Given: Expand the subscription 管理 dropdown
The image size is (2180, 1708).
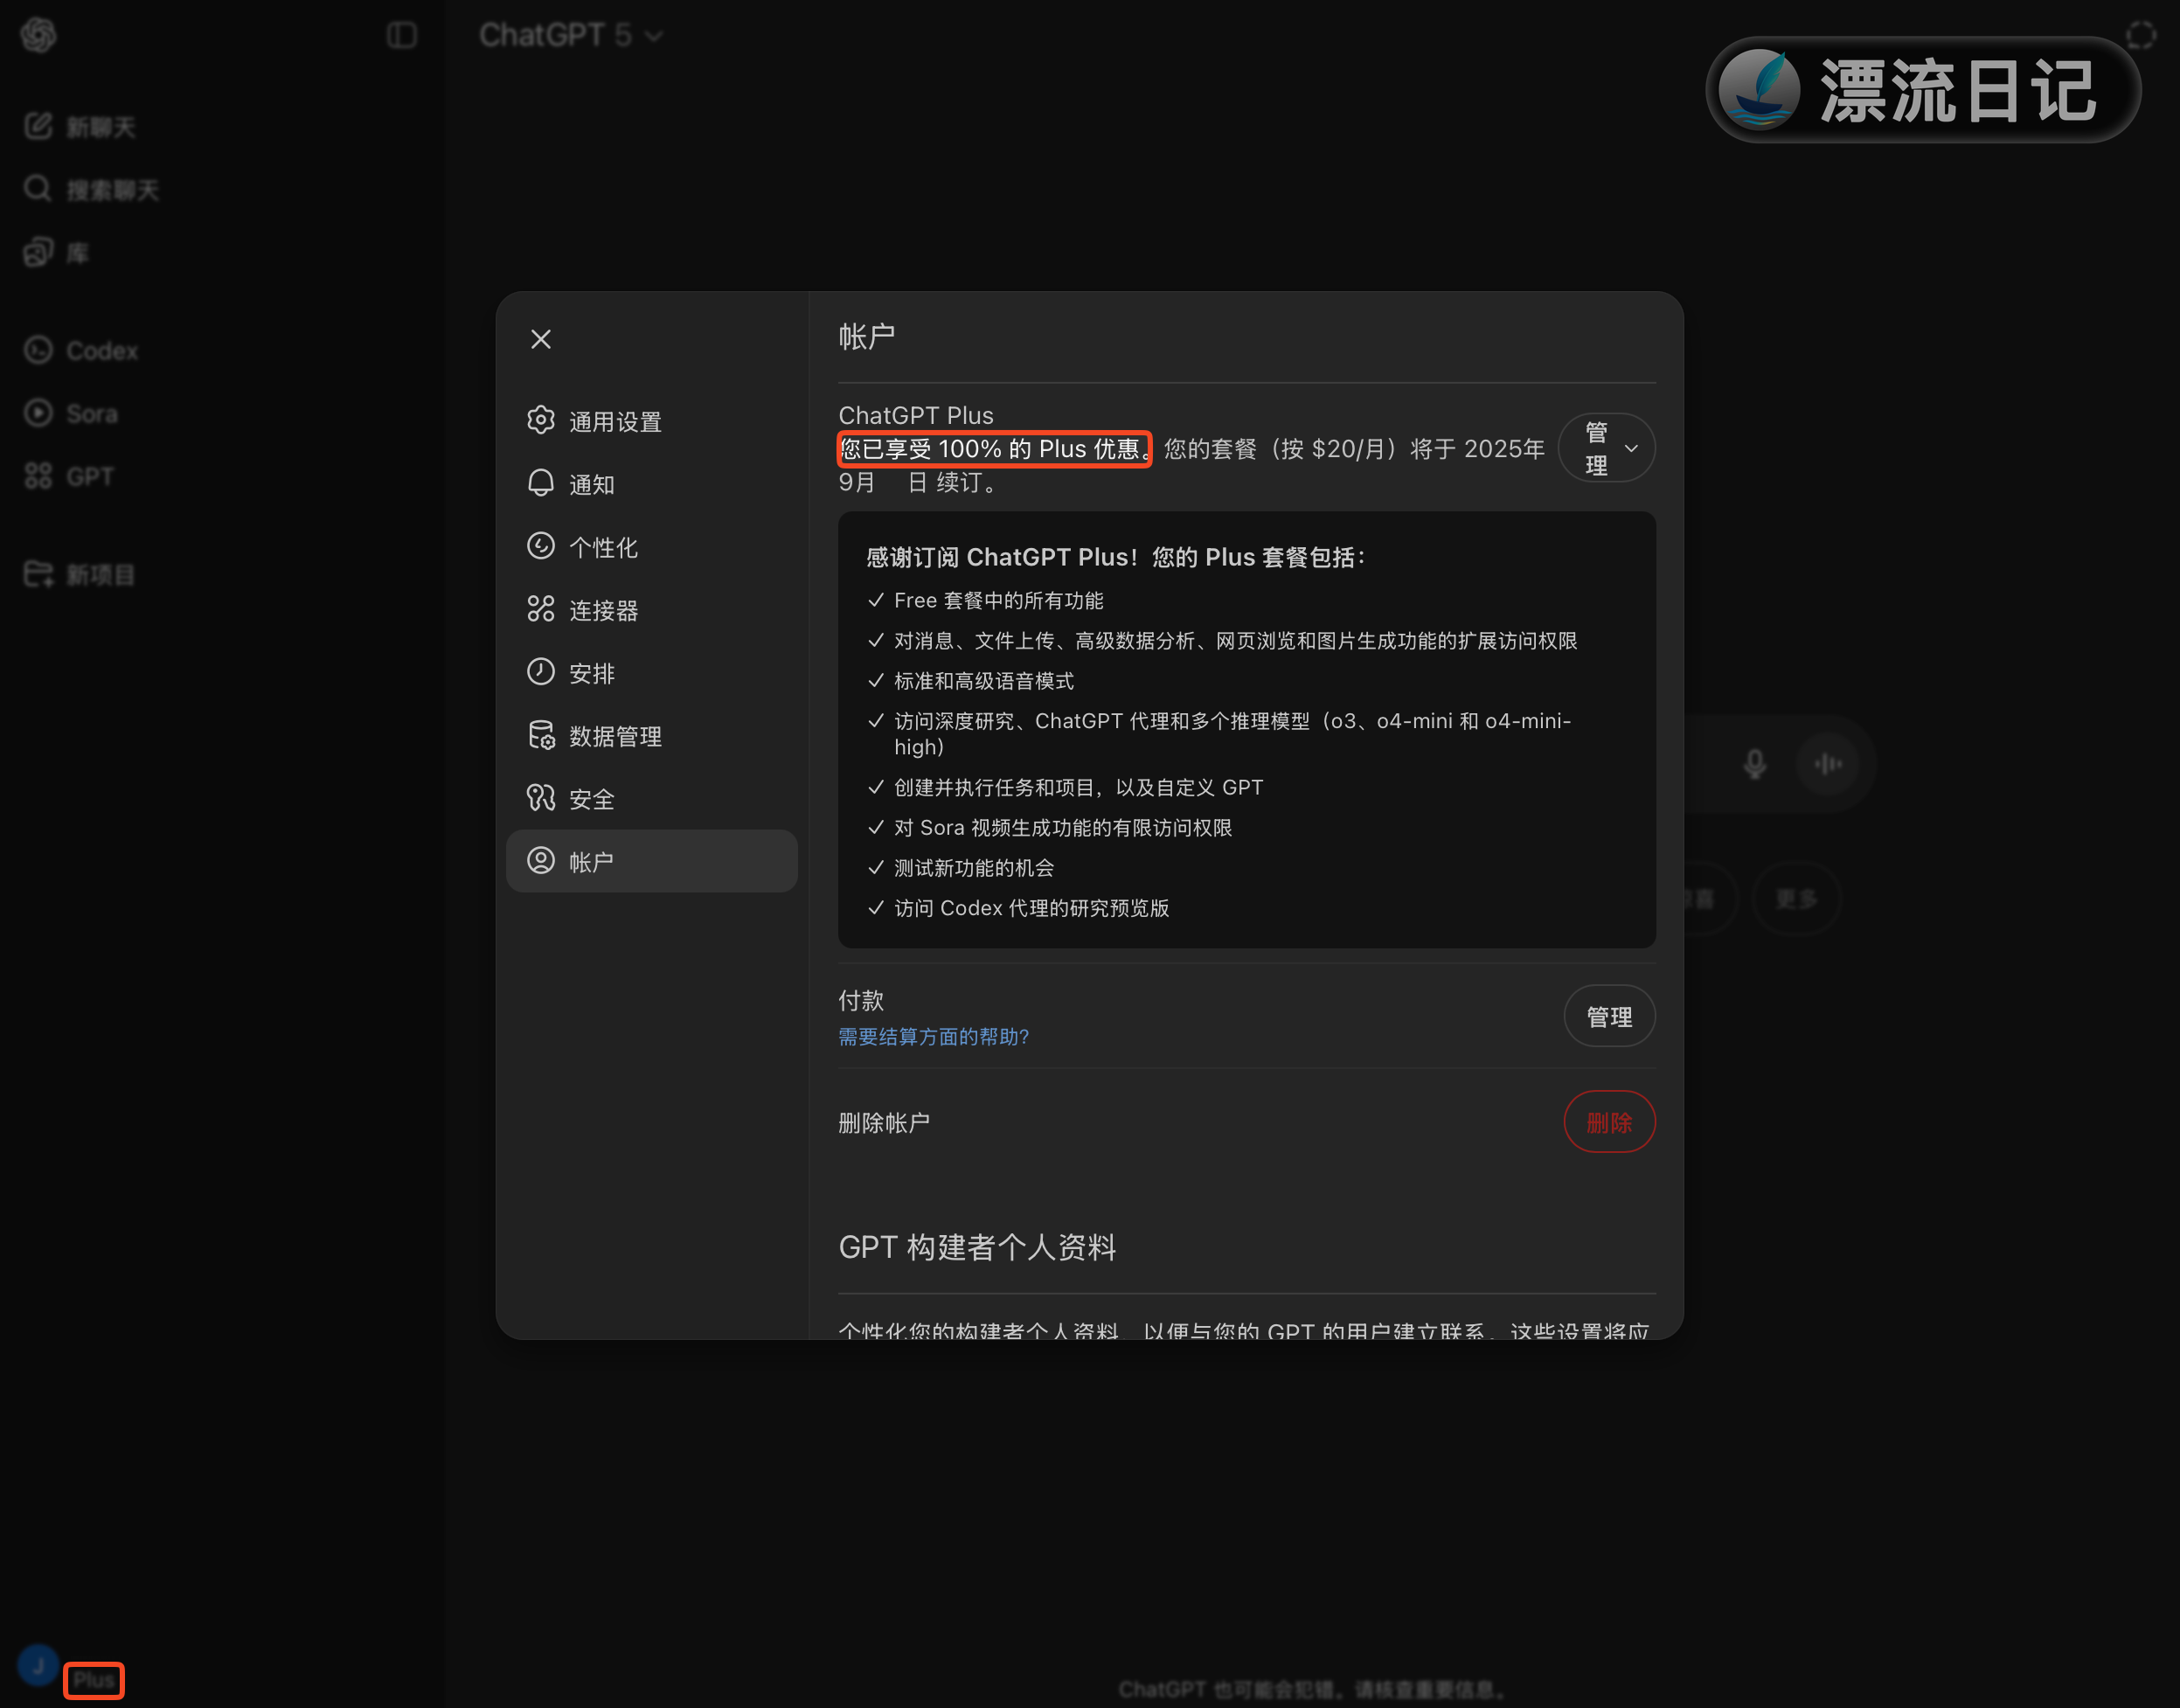Looking at the screenshot, I should (1606, 448).
